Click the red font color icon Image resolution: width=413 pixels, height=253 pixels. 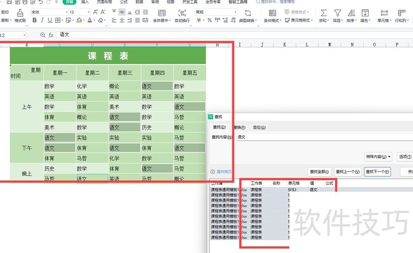(x=90, y=21)
